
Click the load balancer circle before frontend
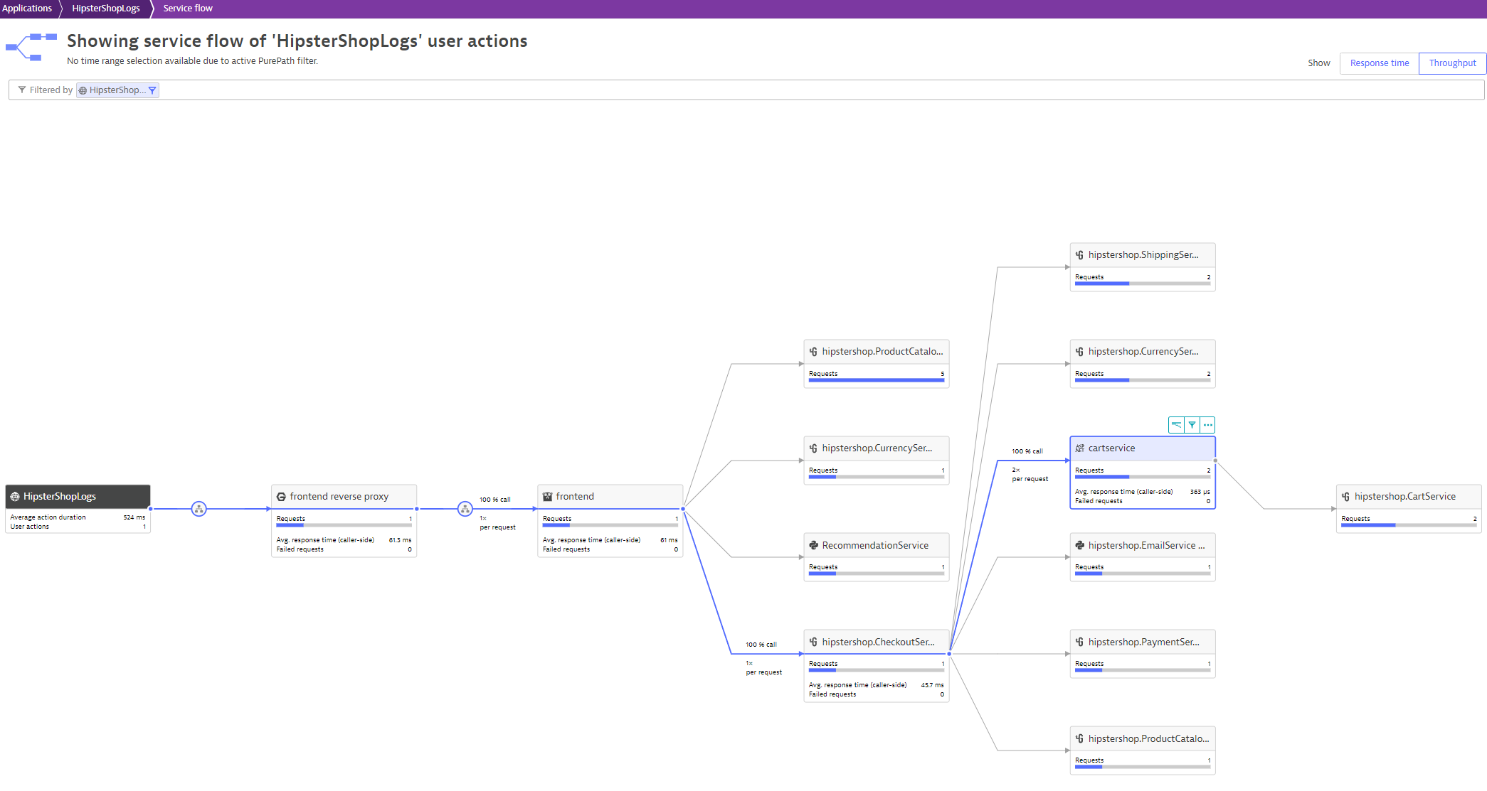coord(465,509)
